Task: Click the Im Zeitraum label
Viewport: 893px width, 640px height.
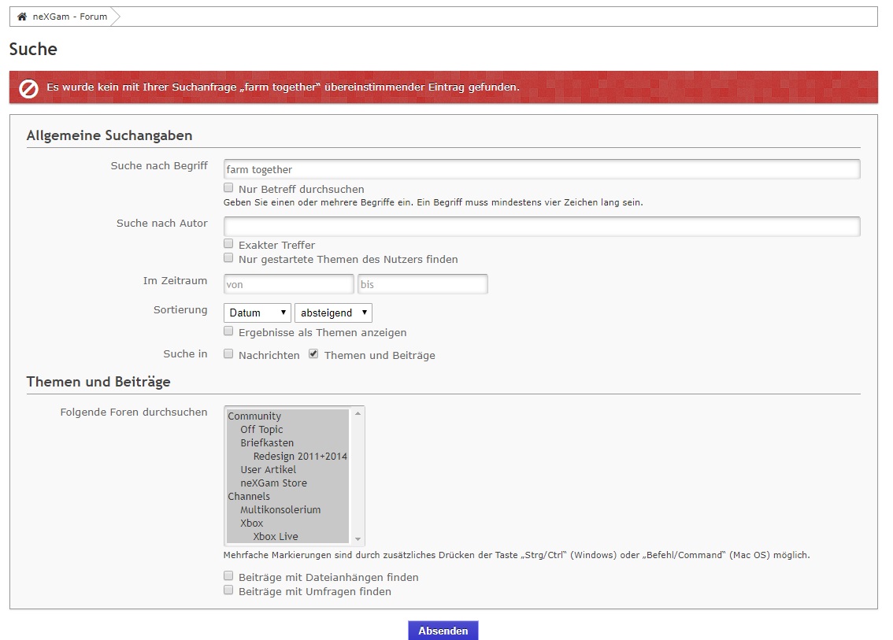Action: pyautogui.click(x=175, y=281)
